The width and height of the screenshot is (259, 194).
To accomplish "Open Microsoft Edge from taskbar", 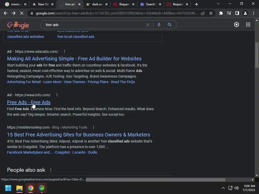I will [42, 188].
